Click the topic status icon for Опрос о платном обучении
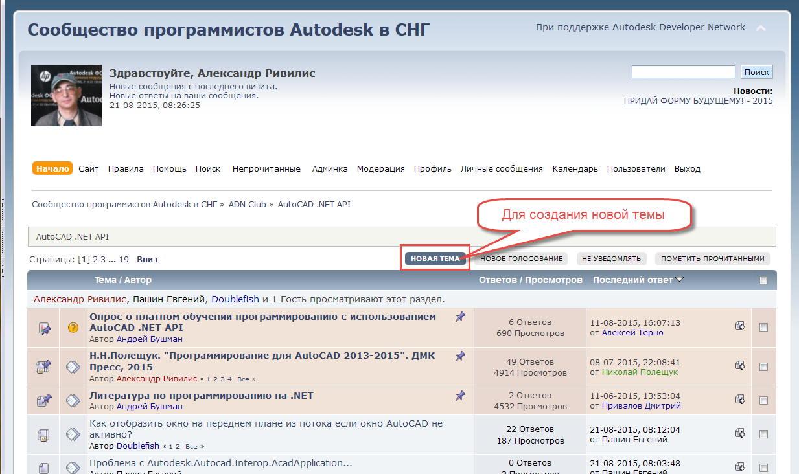The width and height of the screenshot is (799, 474). pyautogui.click(x=43, y=328)
